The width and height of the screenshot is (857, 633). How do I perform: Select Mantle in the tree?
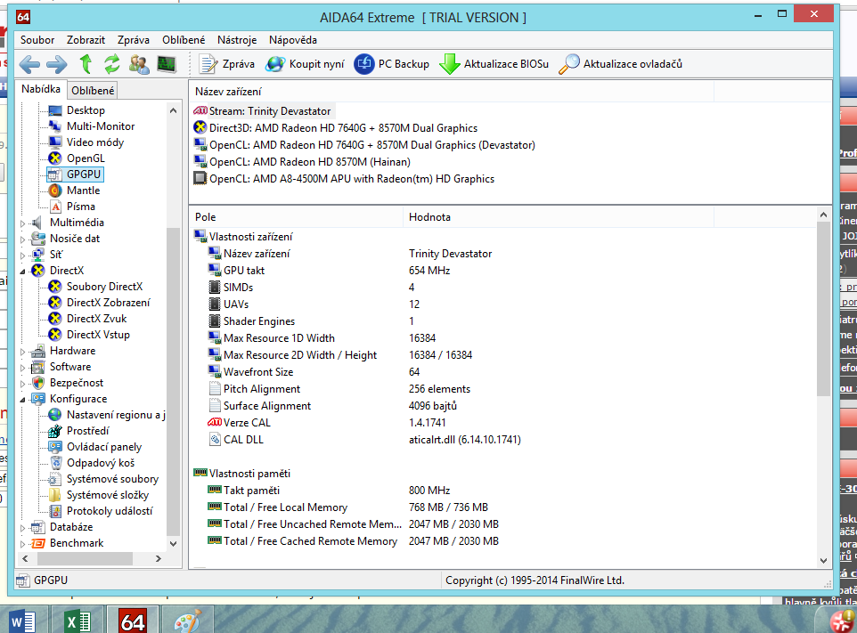coord(83,191)
